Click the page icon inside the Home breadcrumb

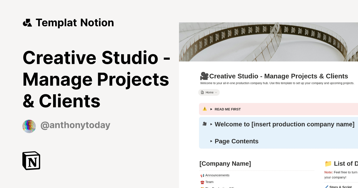coord(202,92)
